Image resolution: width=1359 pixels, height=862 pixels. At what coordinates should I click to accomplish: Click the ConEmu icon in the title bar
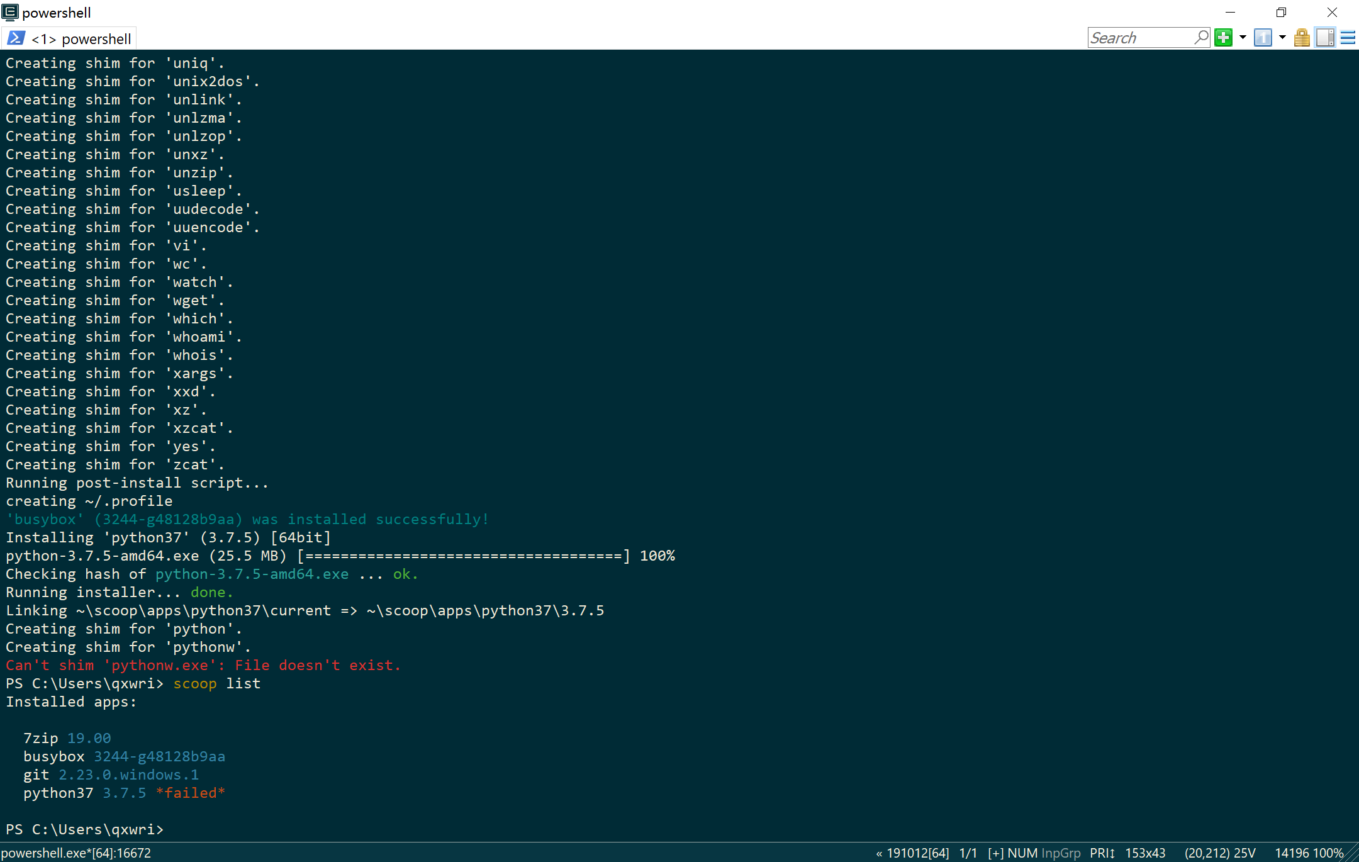(x=10, y=12)
